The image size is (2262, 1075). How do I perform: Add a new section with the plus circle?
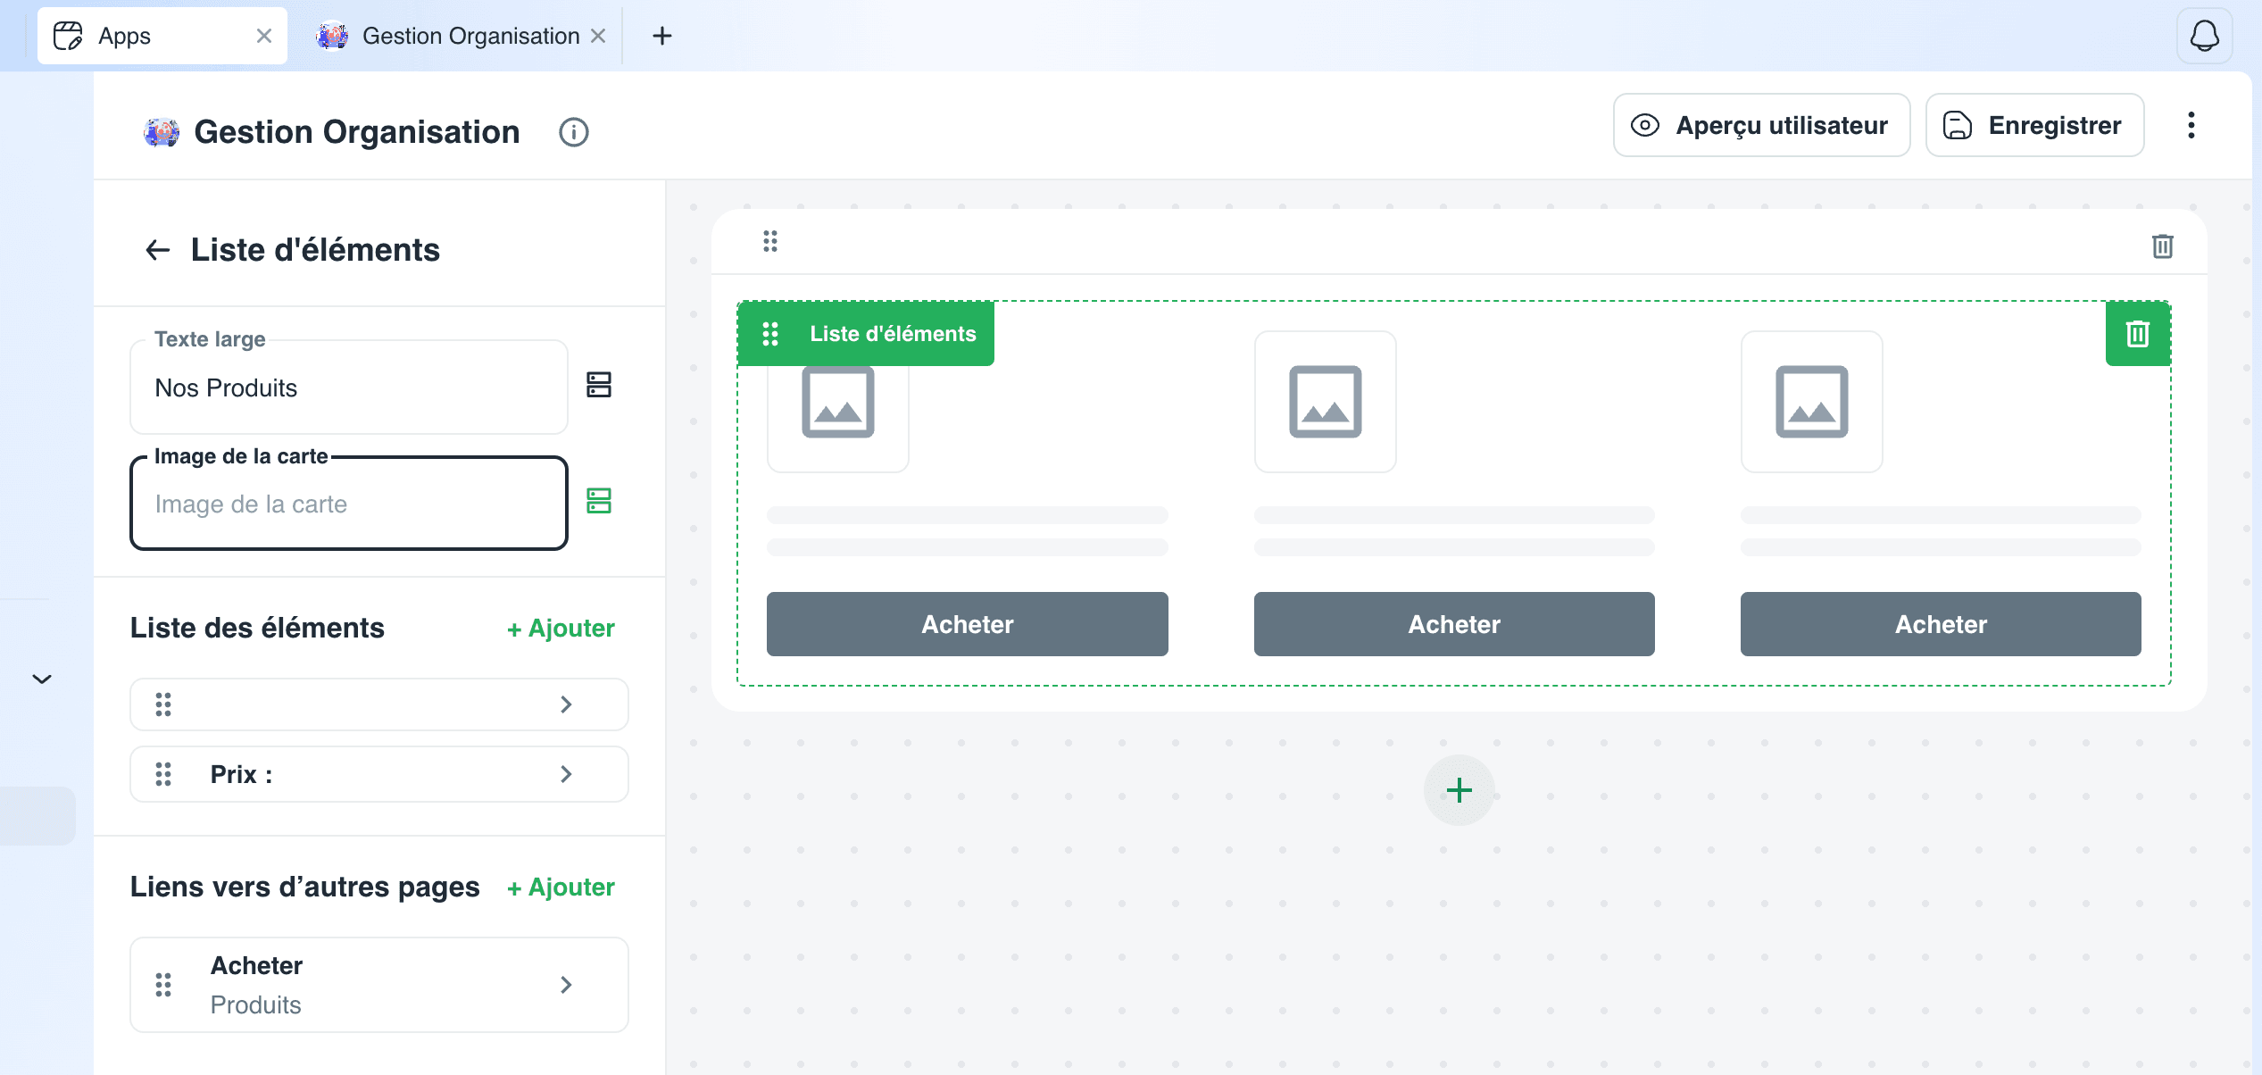1459,790
